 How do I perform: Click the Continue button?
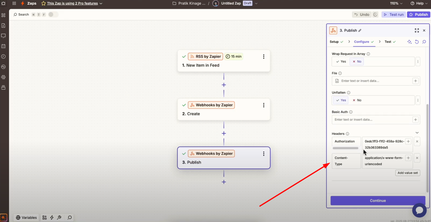[378, 201]
